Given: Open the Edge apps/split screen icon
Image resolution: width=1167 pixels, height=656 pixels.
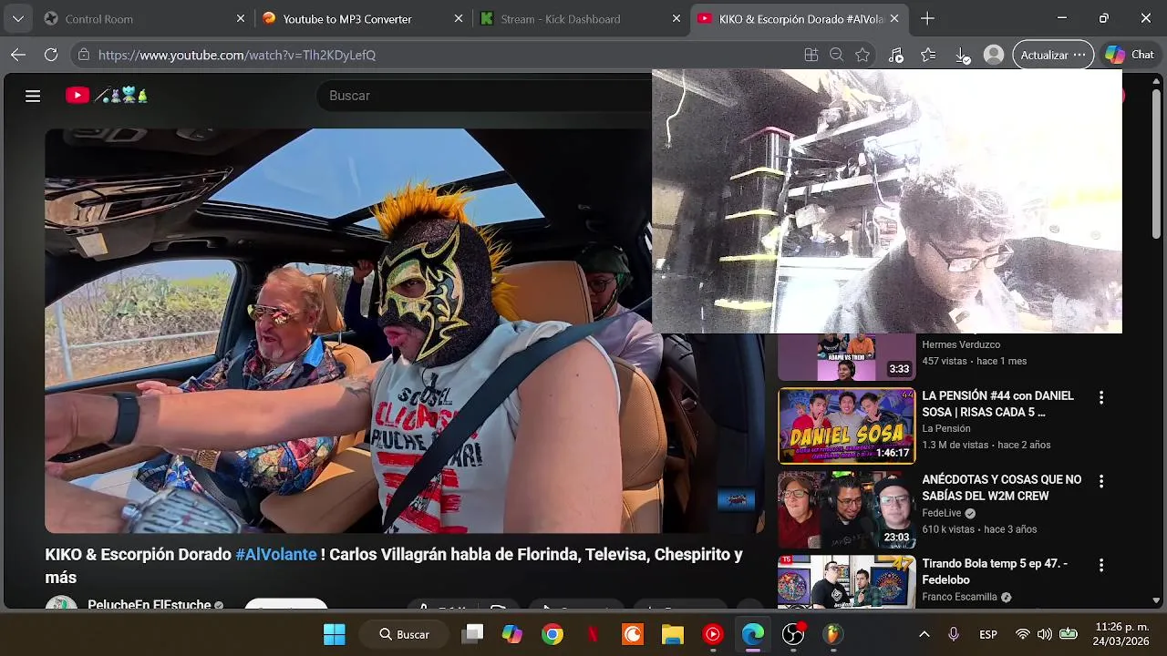Looking at the screenshot, I should click(x=811, y=55).
